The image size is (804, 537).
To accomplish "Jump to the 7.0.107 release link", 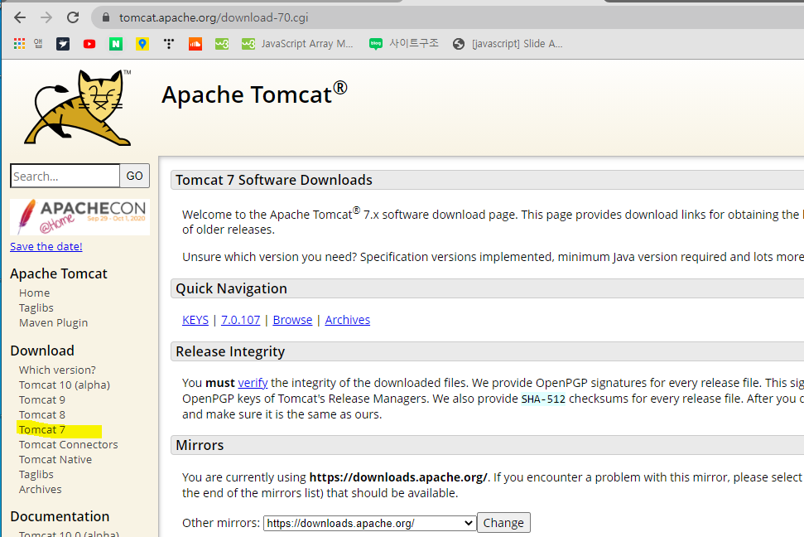I will coord(240,320).
